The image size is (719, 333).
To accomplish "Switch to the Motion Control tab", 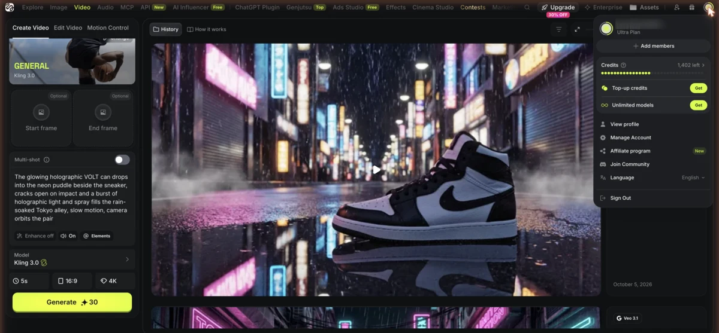I will (x=108, y=28).
